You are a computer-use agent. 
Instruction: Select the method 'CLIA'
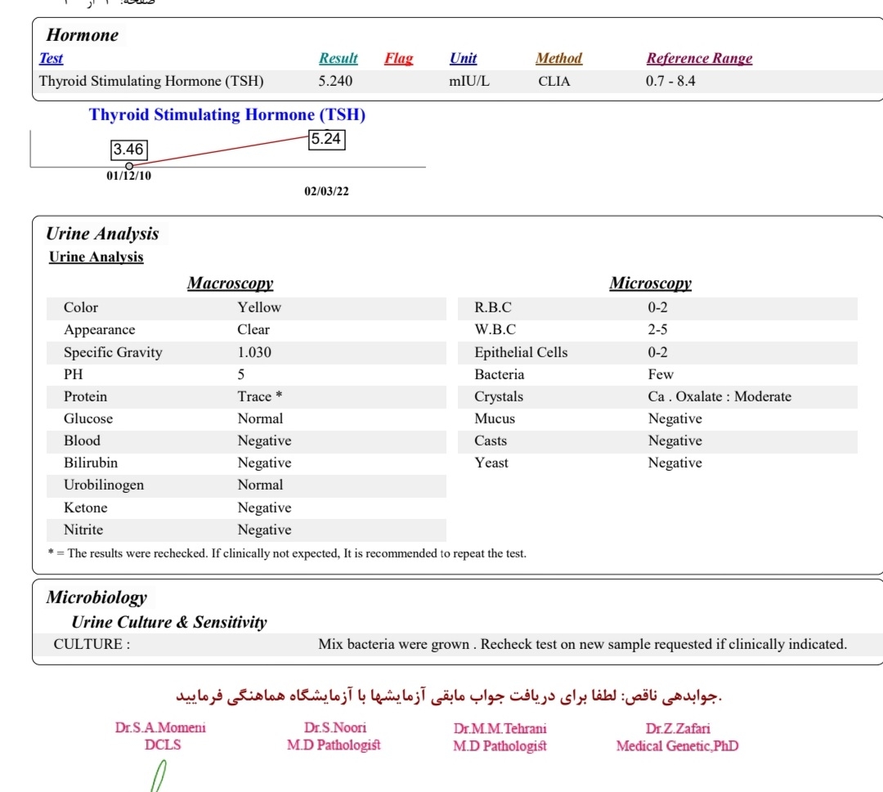pyautogui.click(x=554, y=82)
